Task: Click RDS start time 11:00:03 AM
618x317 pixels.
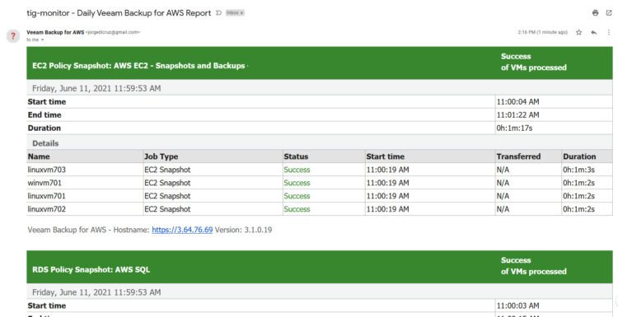Action: click(518, 305)
